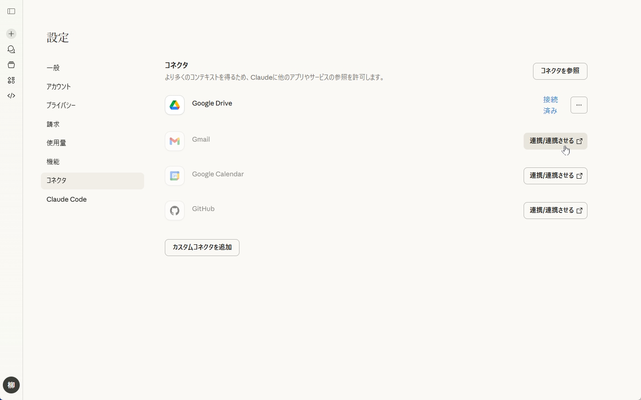Open the 機能 settings tab
The height and width of the screenshot is (400, 641).
coord(53,162)
